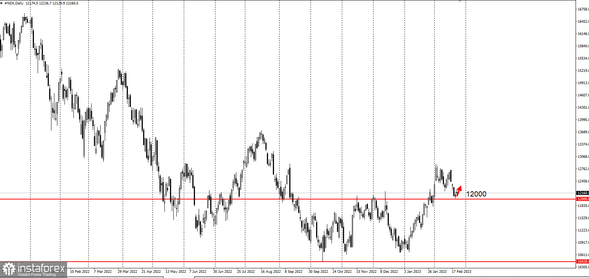
Task: Click the 16758 price scale label
Action: coord(583,9)
